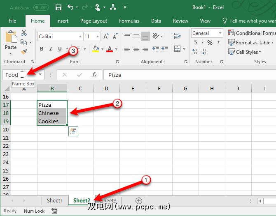This screenshot has height=216, width=276.
Task: Toggle Italic formatting
Action: 51,49
